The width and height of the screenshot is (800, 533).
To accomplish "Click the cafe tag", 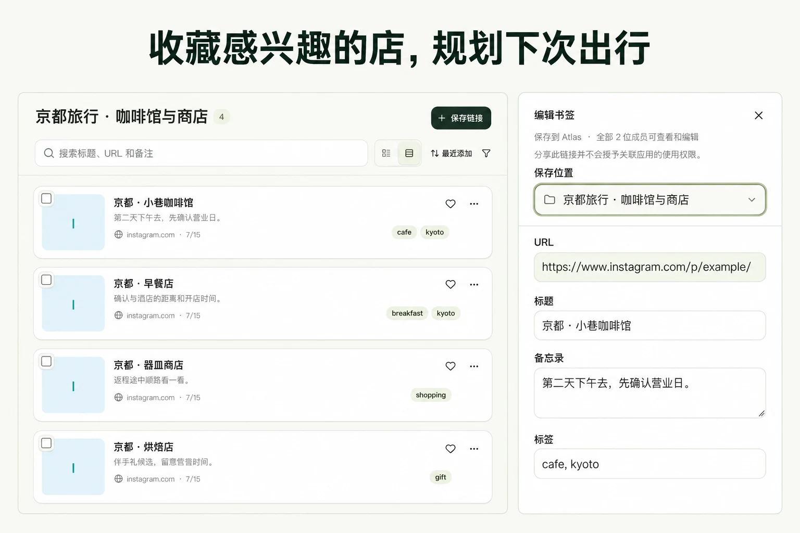I will coord(404,232).
